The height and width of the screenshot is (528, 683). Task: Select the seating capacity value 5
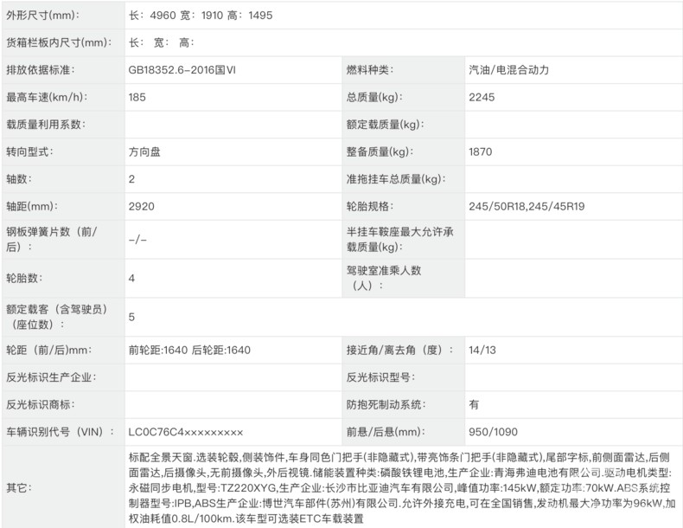point(131,317)
